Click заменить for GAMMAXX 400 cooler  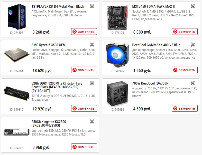coord(185,70)
